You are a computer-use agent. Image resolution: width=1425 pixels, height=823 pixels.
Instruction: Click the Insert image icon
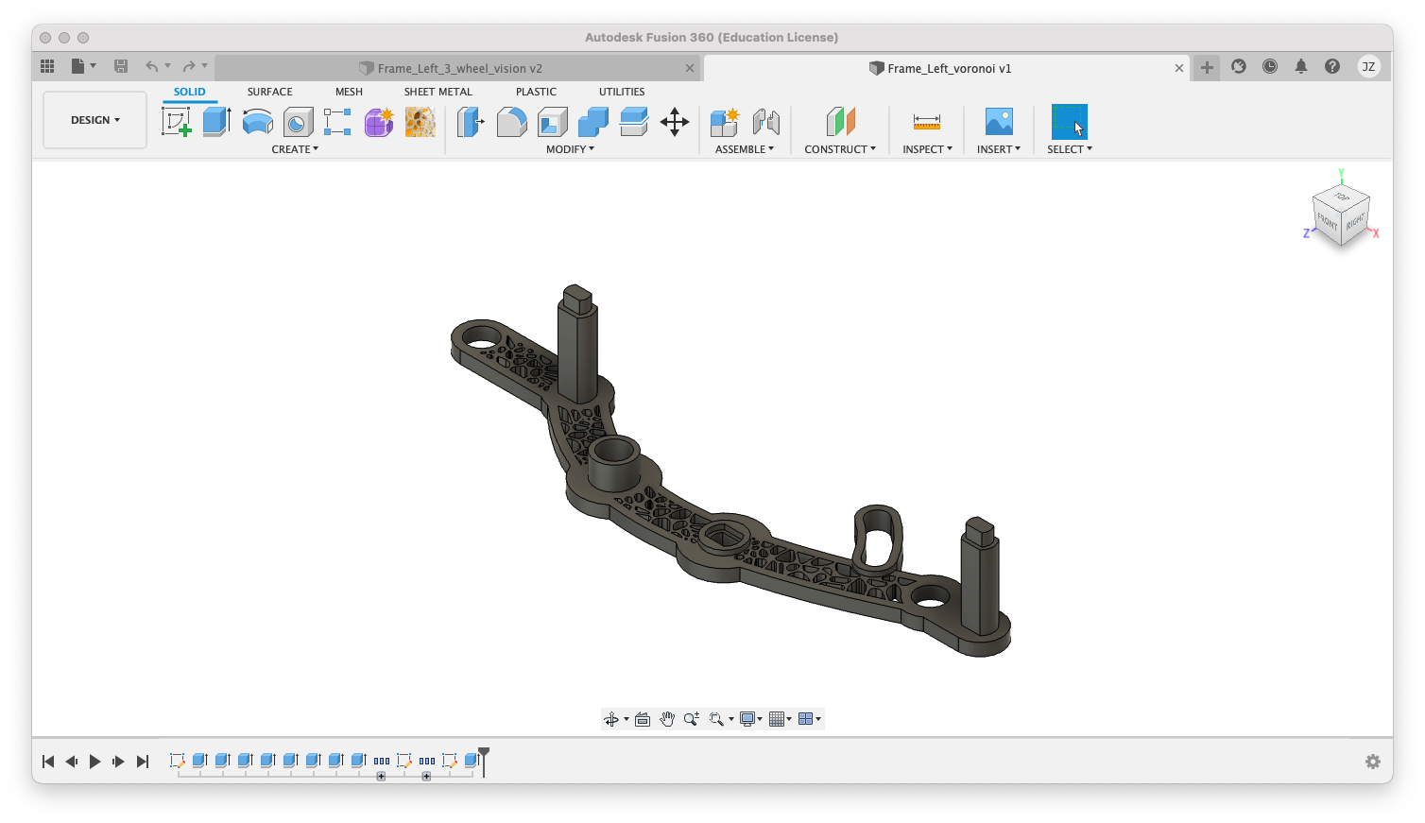(x=999, y=122)
